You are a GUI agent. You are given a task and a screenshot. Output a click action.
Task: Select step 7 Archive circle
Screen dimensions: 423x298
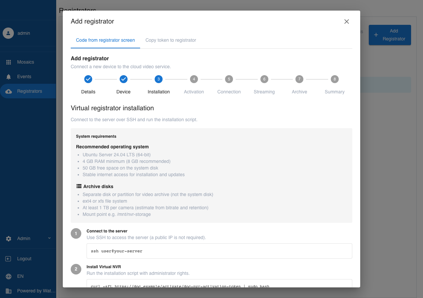pyautogui.click(x=299, y=79)
